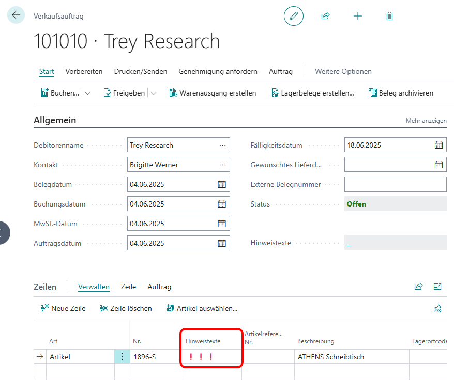Click the share icon in header
The image size is (454, 380).
pos(325,16)
